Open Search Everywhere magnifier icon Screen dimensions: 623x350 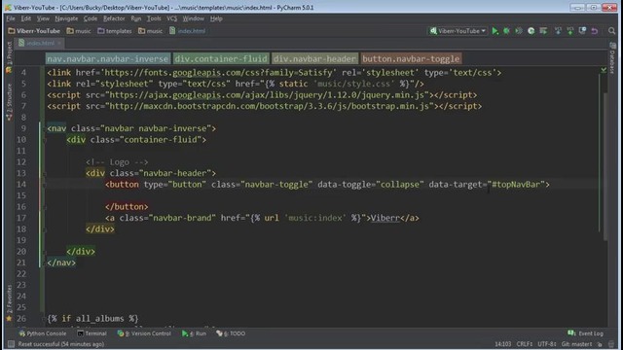(612, 31)
